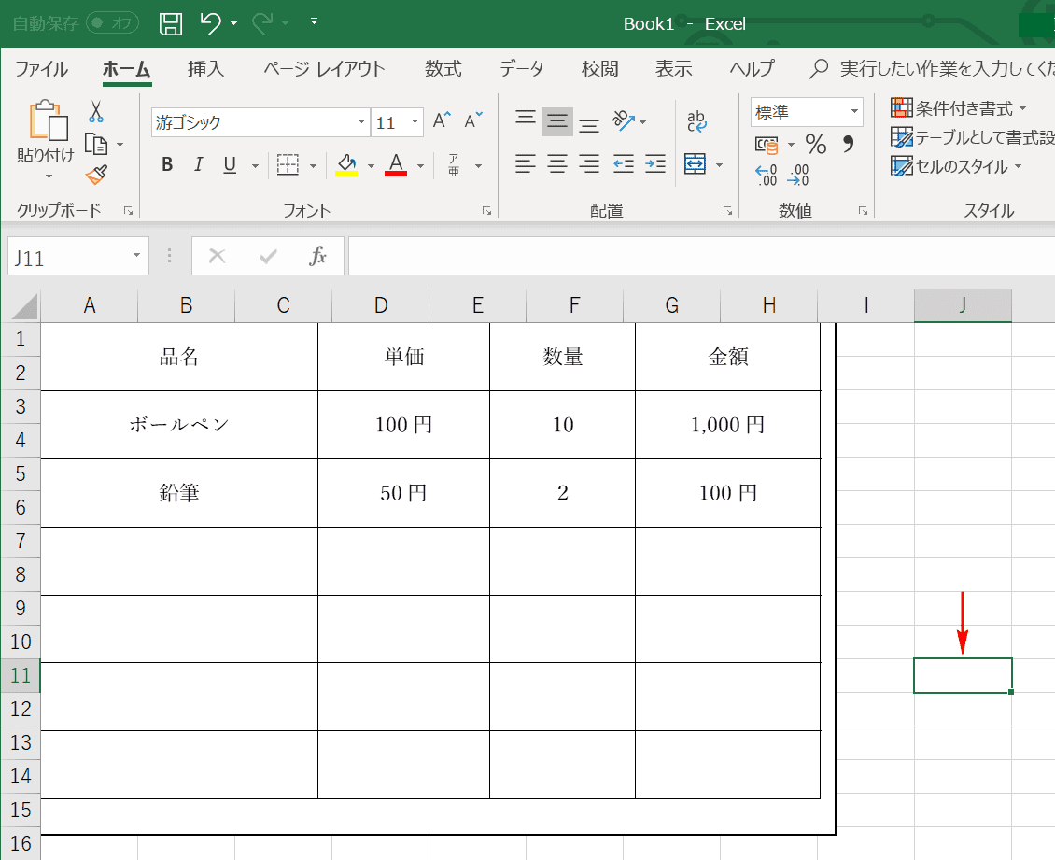
Task: Click the Borders grid icon
Action: click(x=288, y=164)
